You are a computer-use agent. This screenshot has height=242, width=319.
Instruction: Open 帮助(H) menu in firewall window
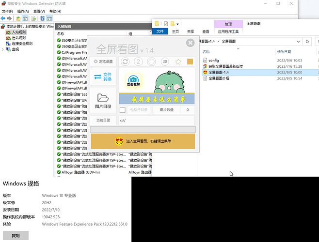coord(55,12)
